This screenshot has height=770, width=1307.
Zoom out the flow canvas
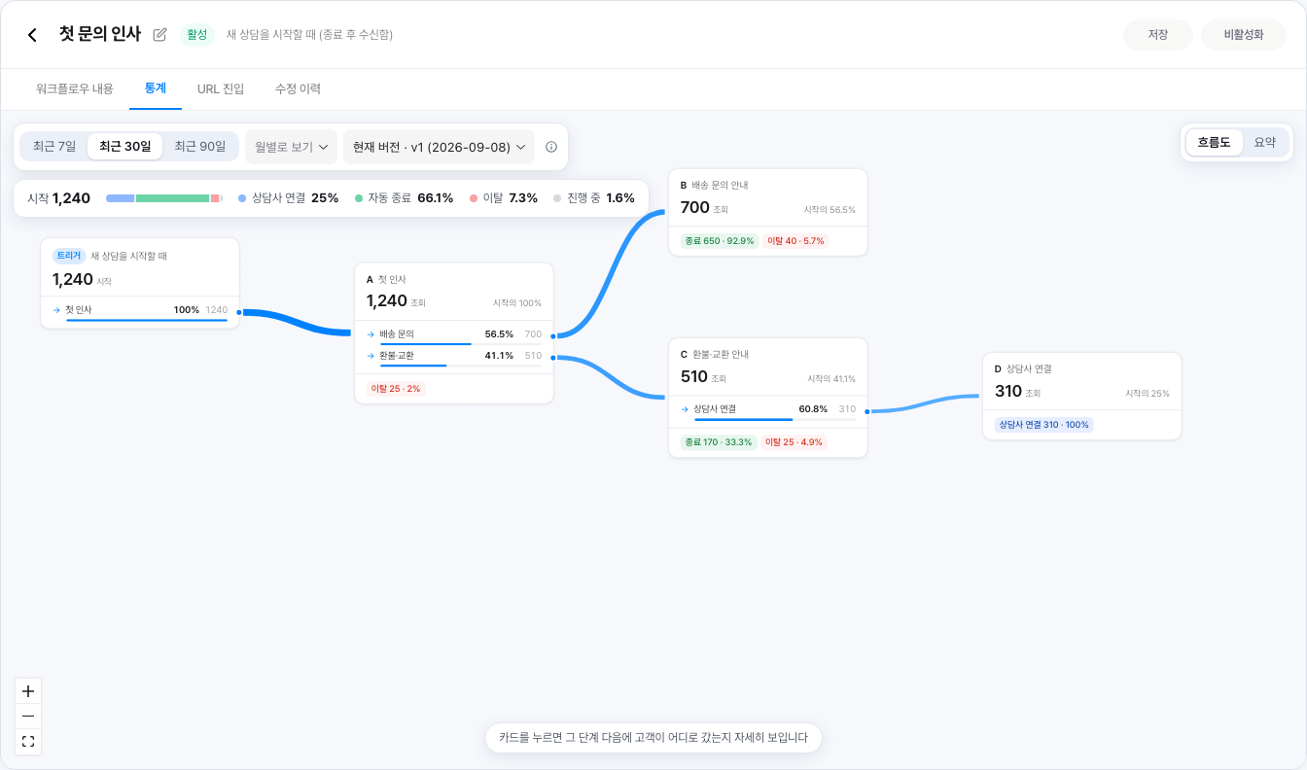pyautogui.click(x=28, y=717)
